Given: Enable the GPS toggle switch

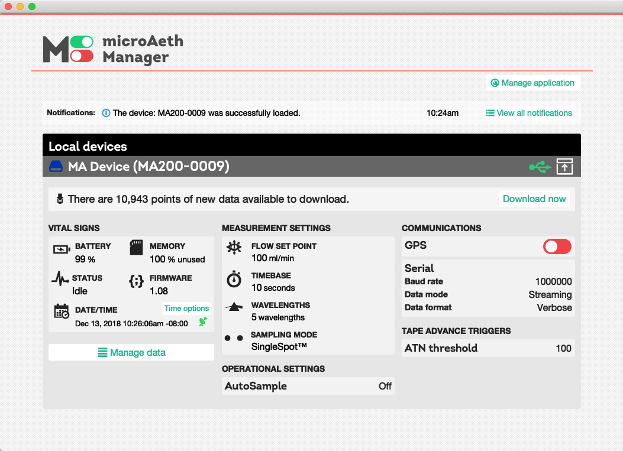Looking at the screenshot, I should (557, 246).
